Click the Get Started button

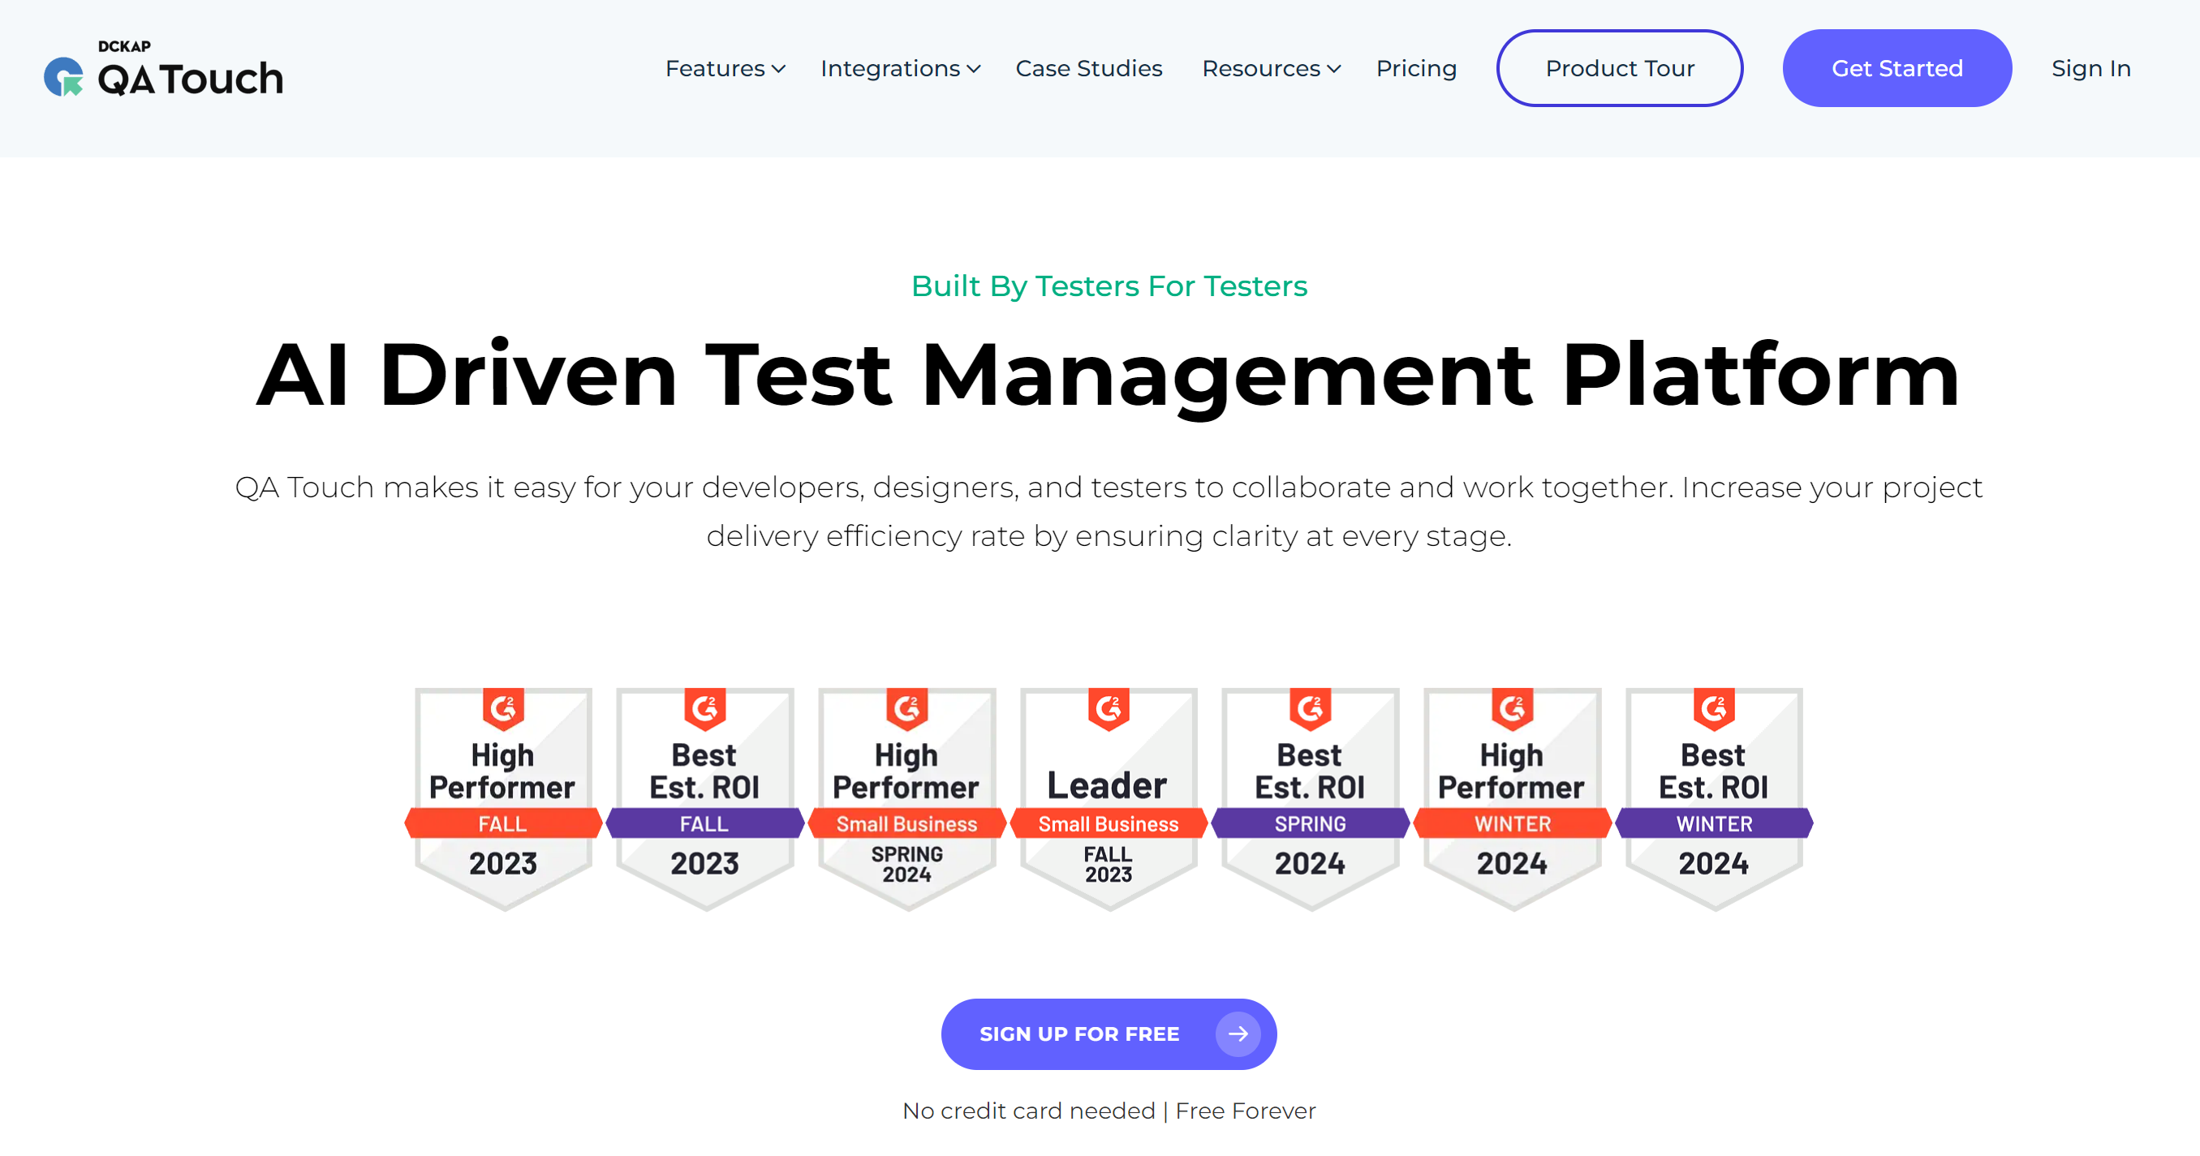coord(1896,68)
